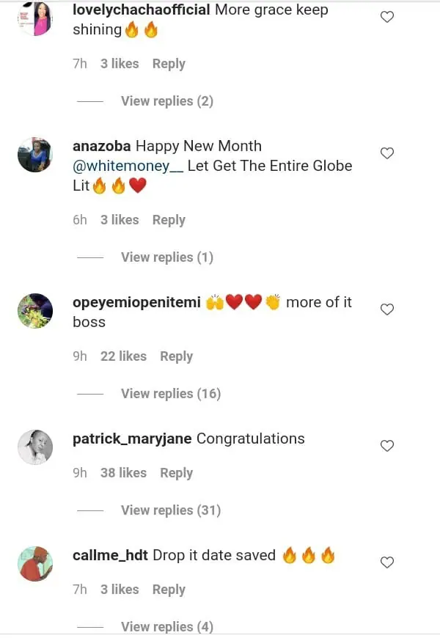This screenshot has height=638, width=440.
Task: View the 38 likes on patrick_maryjane's comment
Action: pos(123,473)
